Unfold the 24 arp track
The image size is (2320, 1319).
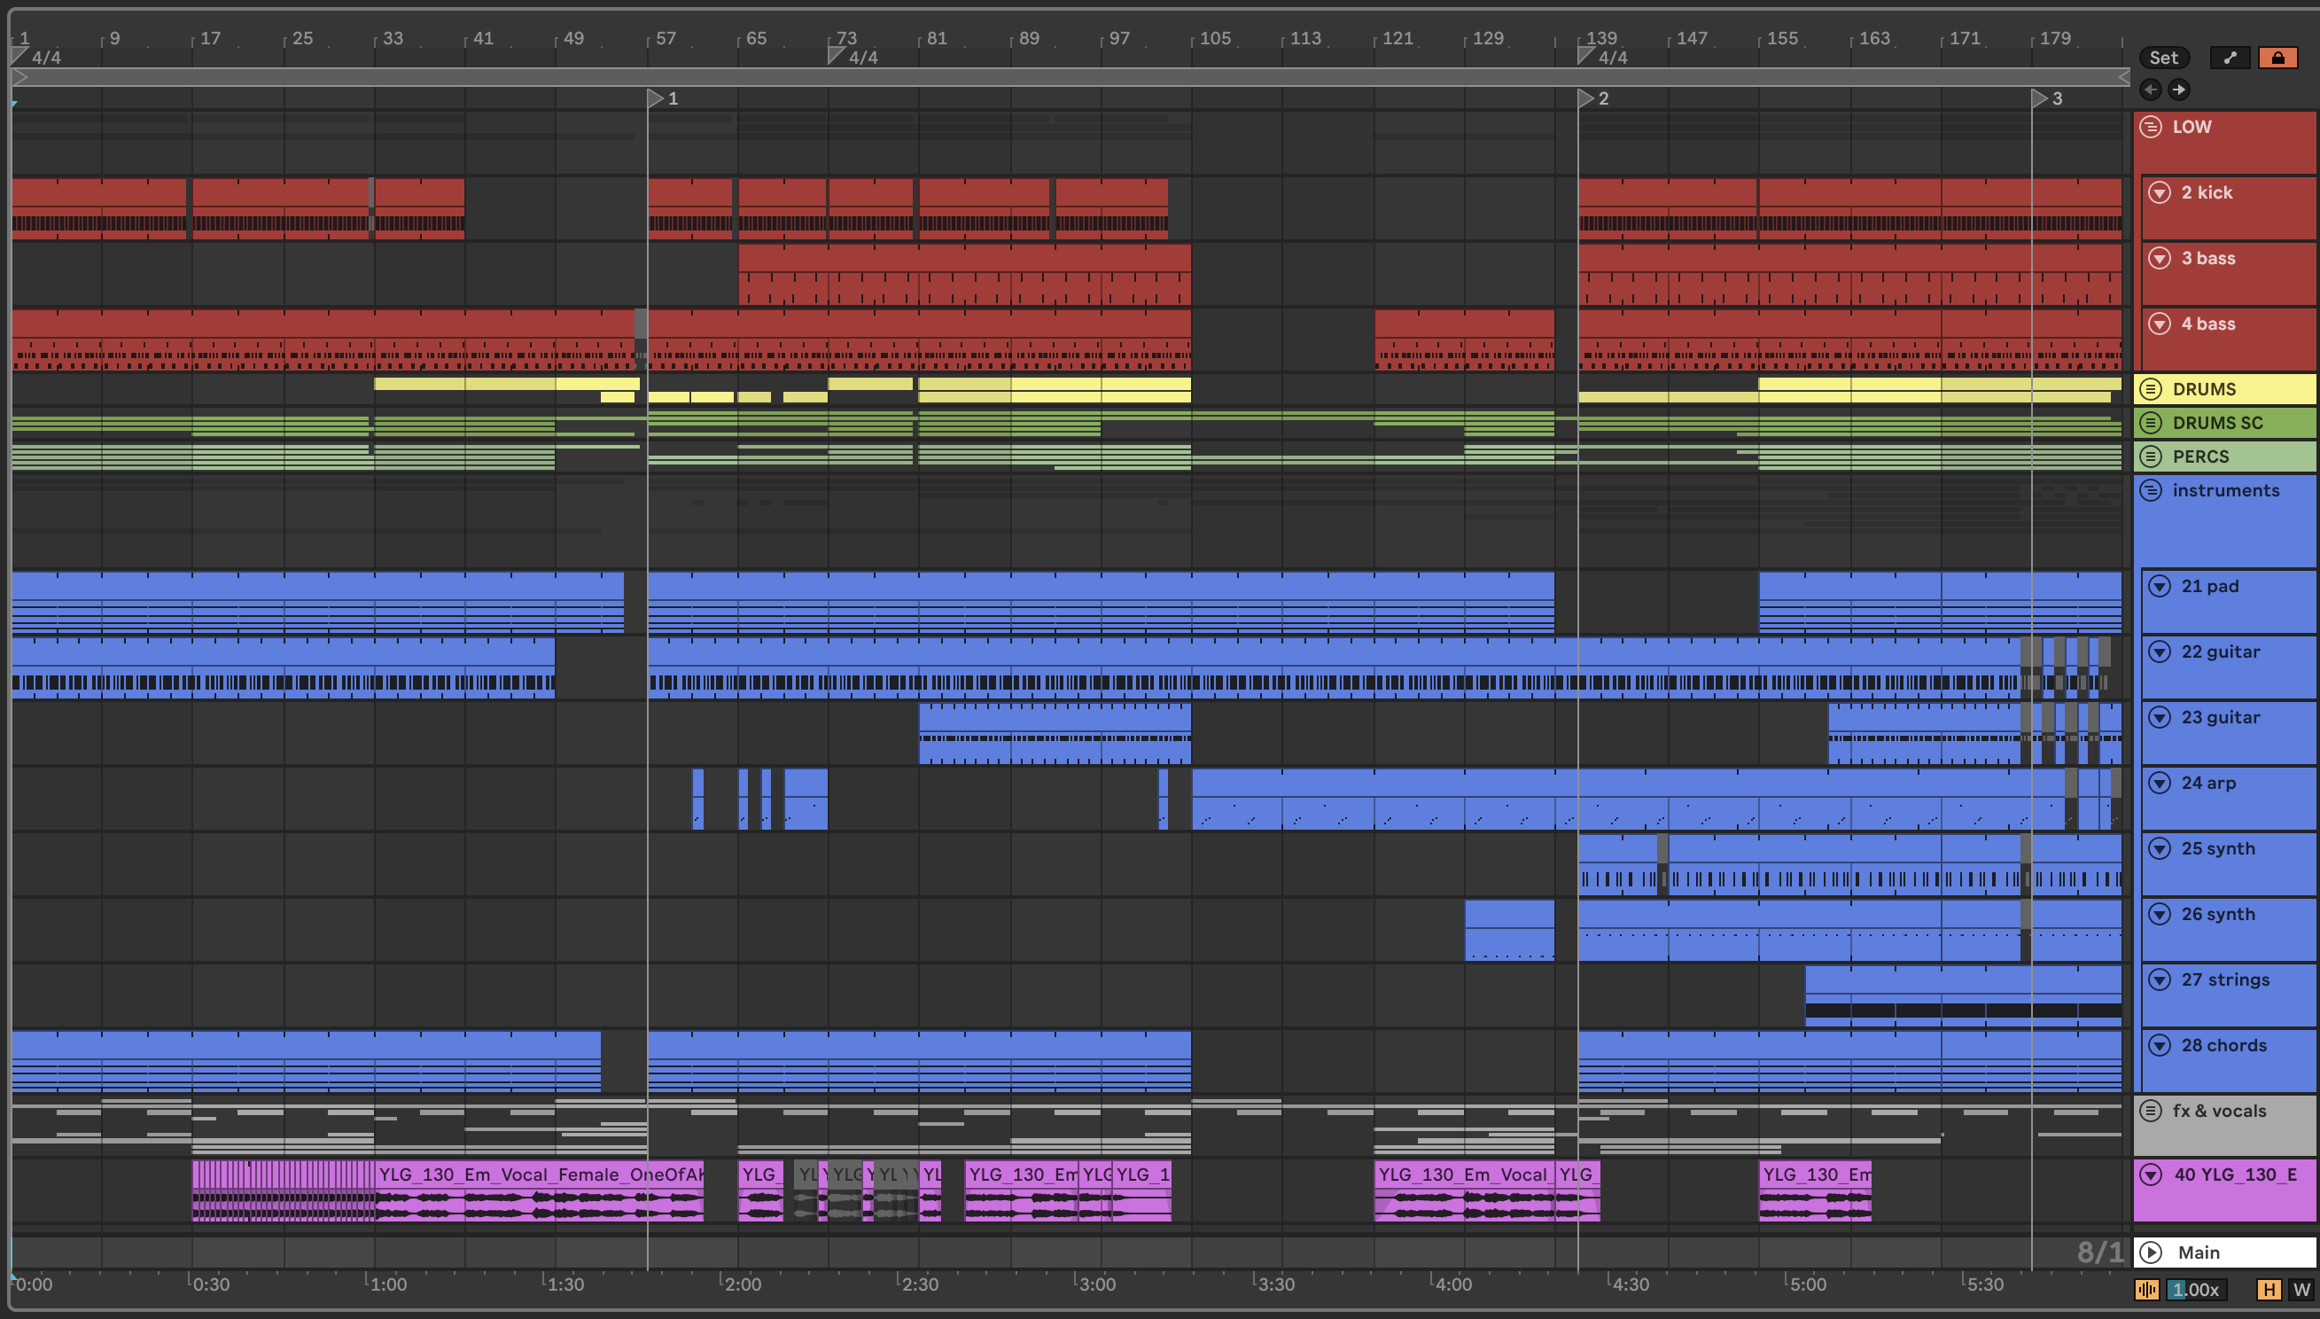point(2160,784)
